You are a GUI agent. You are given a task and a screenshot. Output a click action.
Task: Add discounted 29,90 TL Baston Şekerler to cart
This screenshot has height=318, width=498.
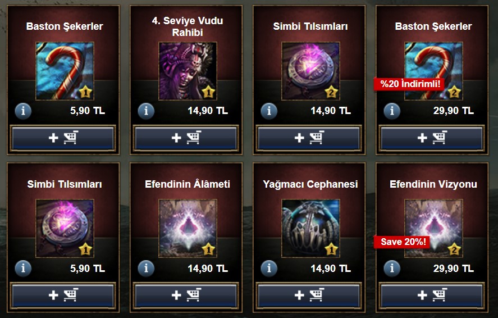pos(432,138)
